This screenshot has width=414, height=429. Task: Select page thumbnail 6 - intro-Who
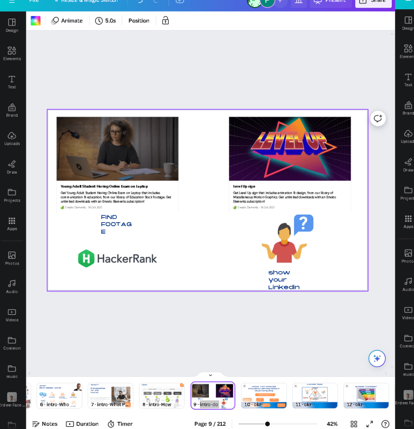pos(60,395)
